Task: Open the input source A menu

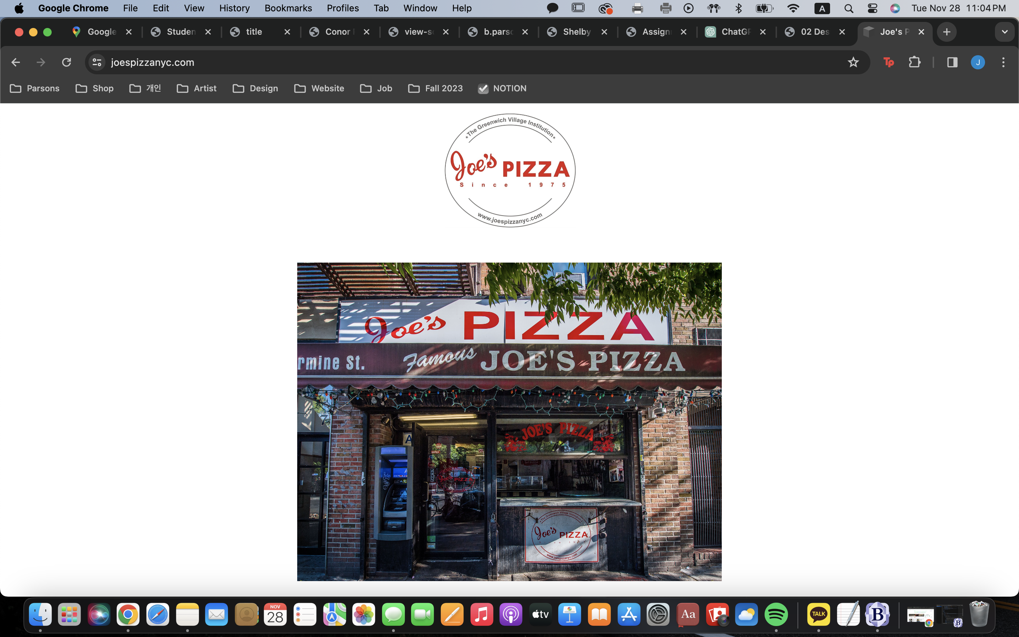Action: point(822,8)
